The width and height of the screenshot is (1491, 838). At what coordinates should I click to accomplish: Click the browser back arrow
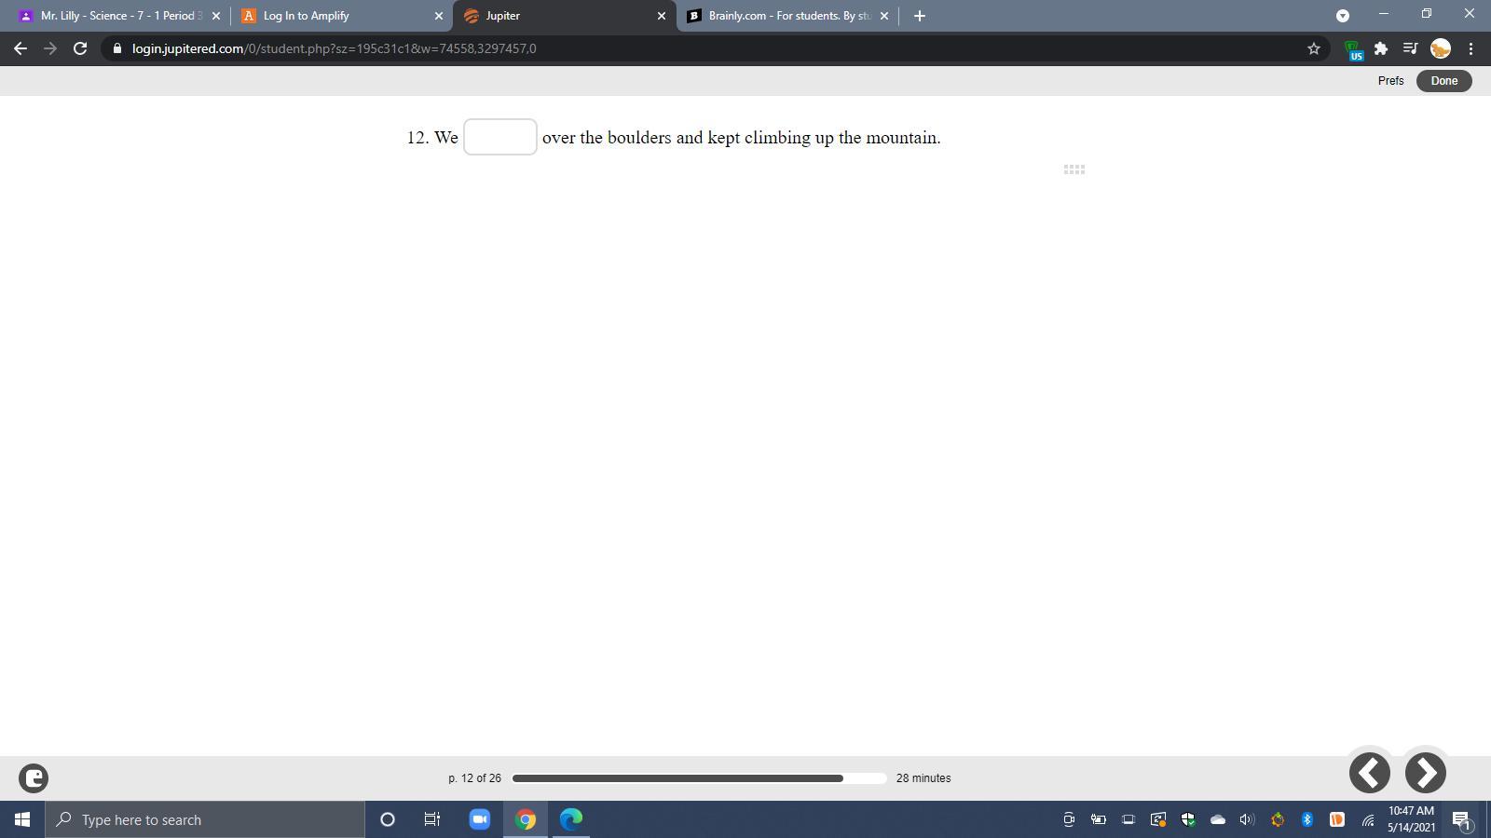21,48
